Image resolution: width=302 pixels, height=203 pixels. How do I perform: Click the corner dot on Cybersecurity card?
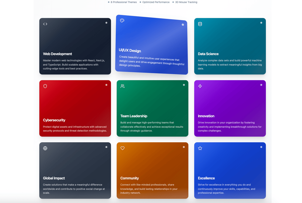tap(106, 85)
